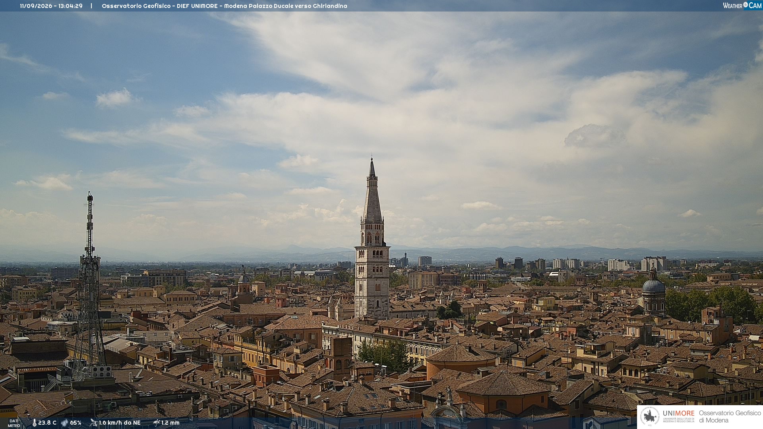This screenshot has width=763, height=429.
Task: Click the 23.8 C temperature reading
Action: click(x=47, y=423)
